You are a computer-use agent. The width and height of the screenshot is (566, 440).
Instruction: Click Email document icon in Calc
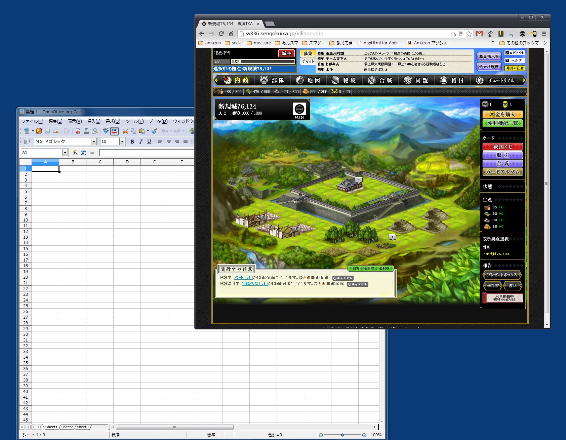[x=56, y=131]
